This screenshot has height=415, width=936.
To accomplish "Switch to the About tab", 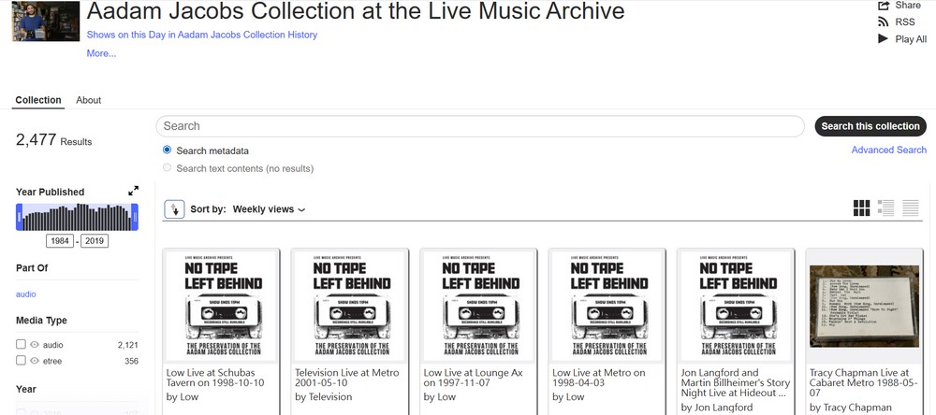I will coord(89,100).
